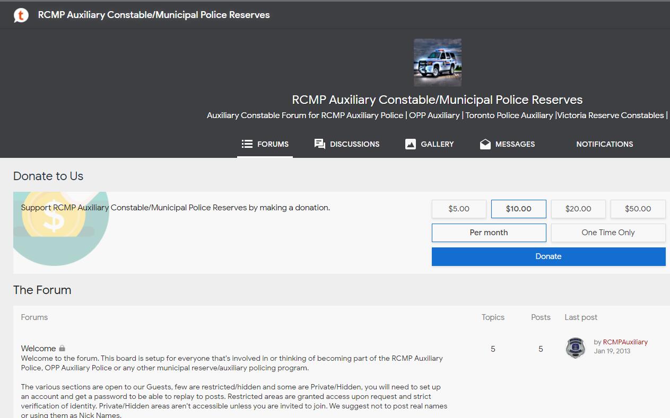Go to the Messages tab
The image size is (670, 418).
507,144
